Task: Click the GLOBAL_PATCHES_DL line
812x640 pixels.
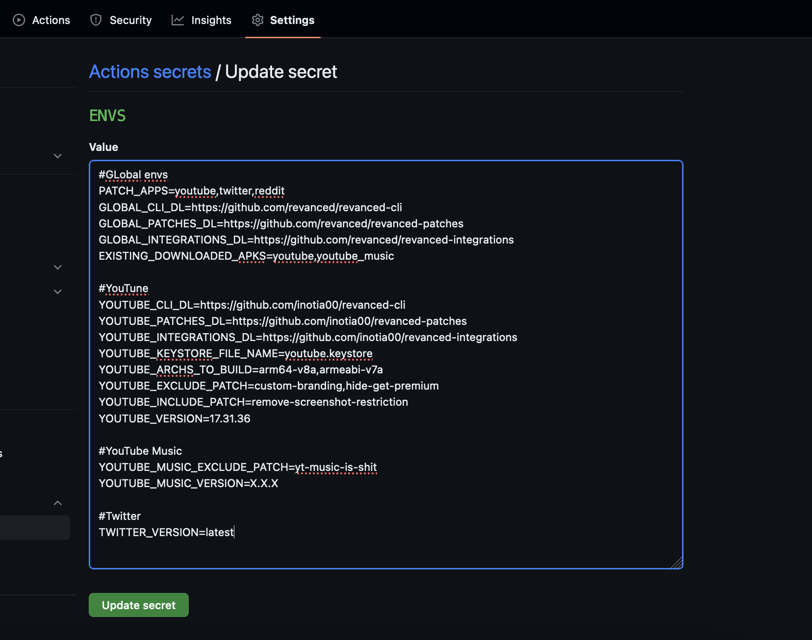Action: (281, 223)
